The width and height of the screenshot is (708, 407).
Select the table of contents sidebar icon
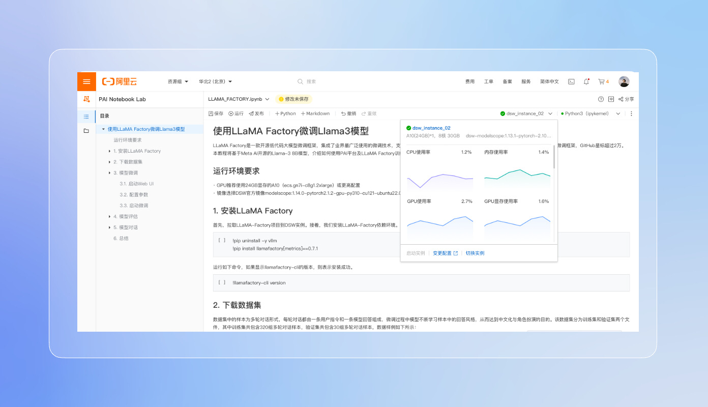[86, 117]
